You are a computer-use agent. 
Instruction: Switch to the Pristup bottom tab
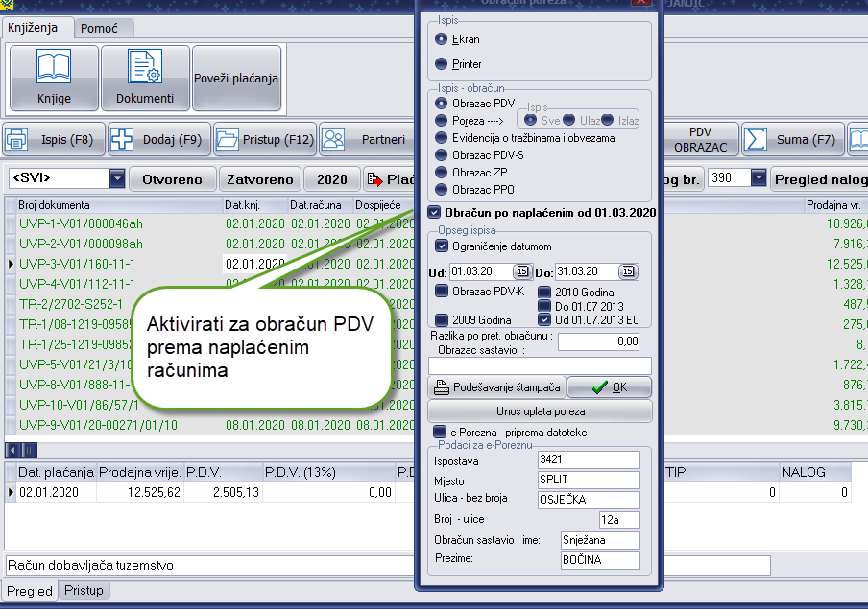coord(84,591)
